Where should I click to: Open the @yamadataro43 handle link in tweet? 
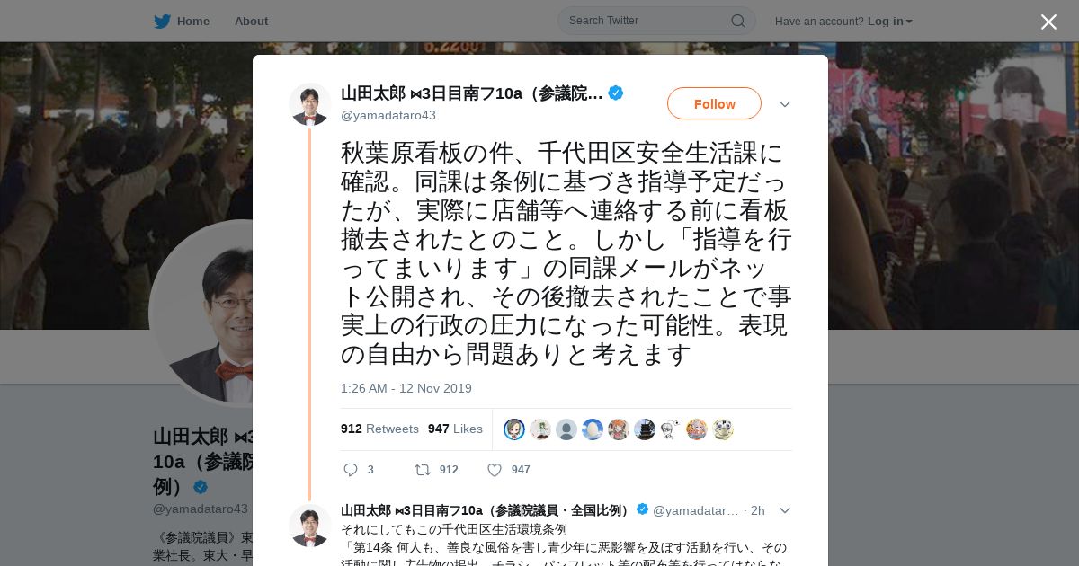(388, 115)
